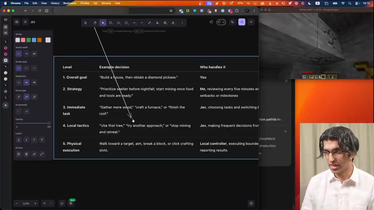
Task: Select the Pencil draw tool
Action: 149,23
